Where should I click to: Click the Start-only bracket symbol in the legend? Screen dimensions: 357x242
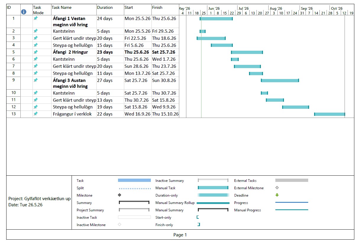[198, 217]
